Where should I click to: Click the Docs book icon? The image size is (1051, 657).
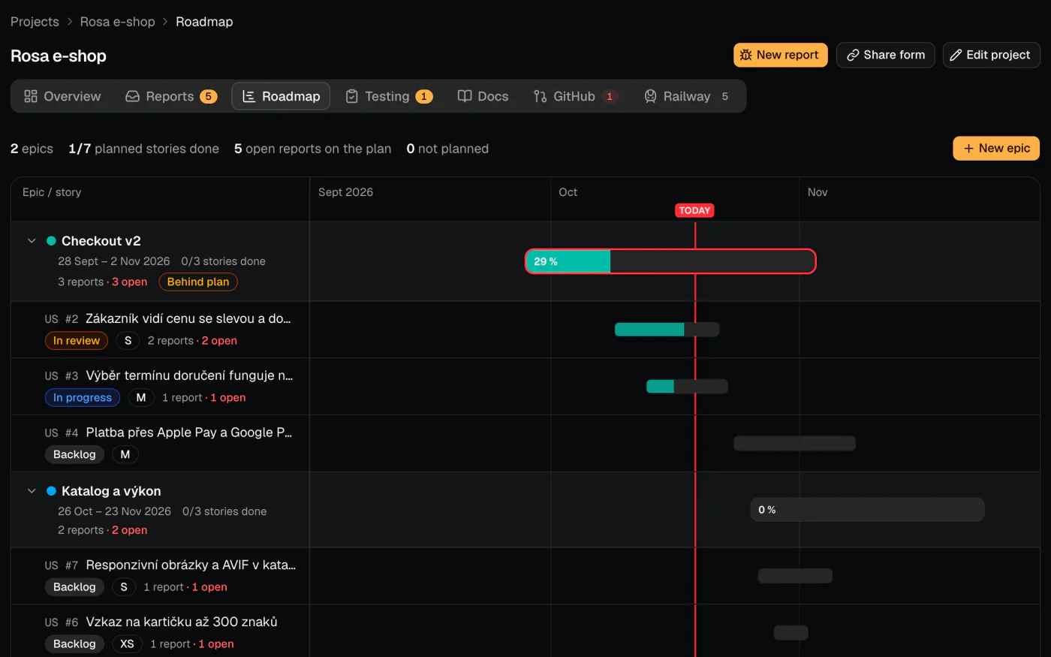465,96
